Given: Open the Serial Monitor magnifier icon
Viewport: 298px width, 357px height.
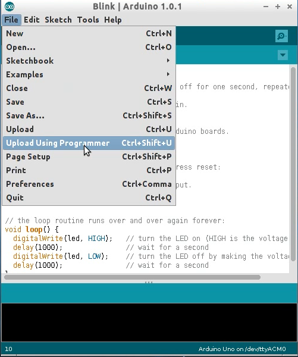Looking at the screenshot, I should tap(281, 36).
